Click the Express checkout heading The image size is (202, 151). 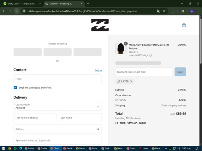tap(57, 44)
